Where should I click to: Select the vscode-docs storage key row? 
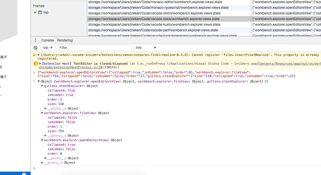(x=169, y=19)
